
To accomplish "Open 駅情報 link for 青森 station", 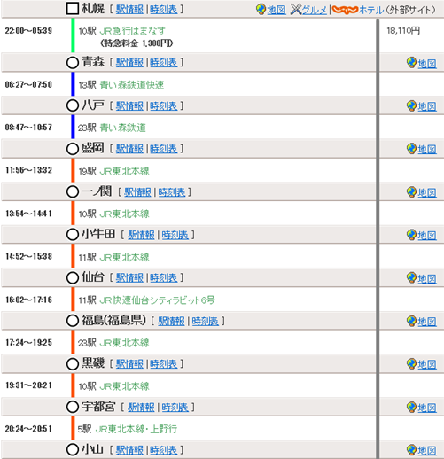I will click(129, 62).
